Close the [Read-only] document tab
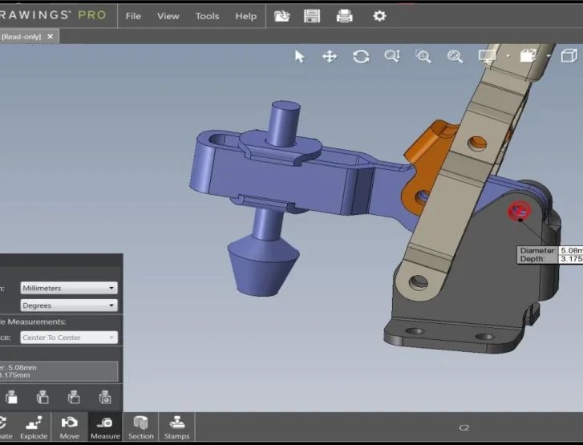This screenshot has height=445, width=583. click(51, 36)
